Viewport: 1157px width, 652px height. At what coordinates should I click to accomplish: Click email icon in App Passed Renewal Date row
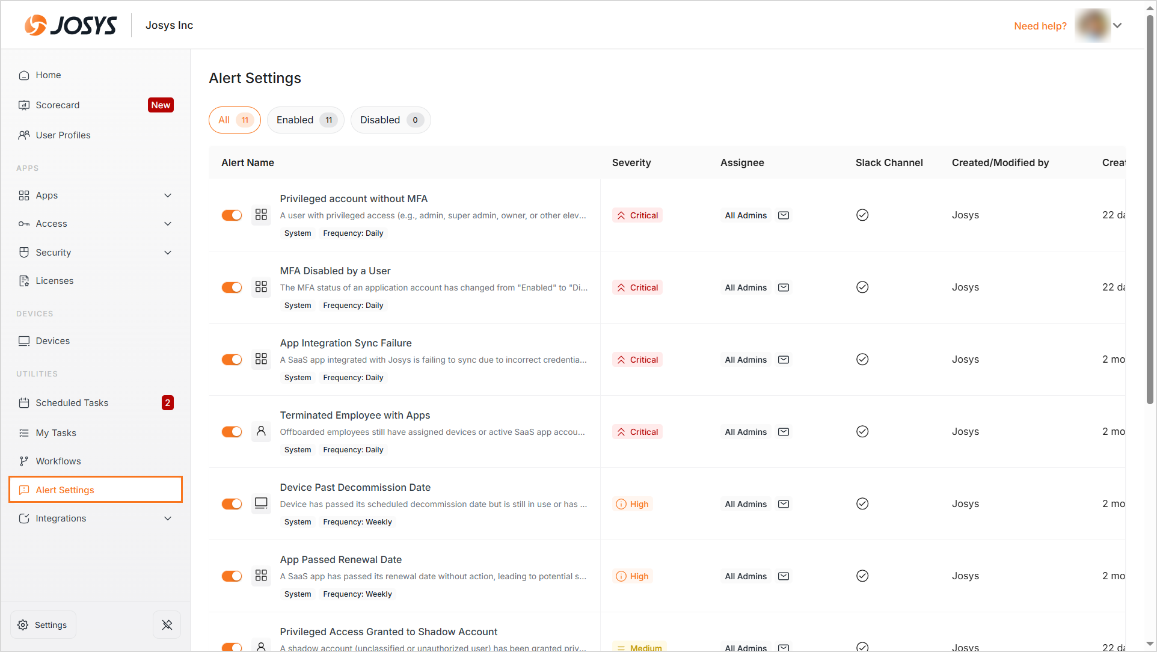[784, 576]
